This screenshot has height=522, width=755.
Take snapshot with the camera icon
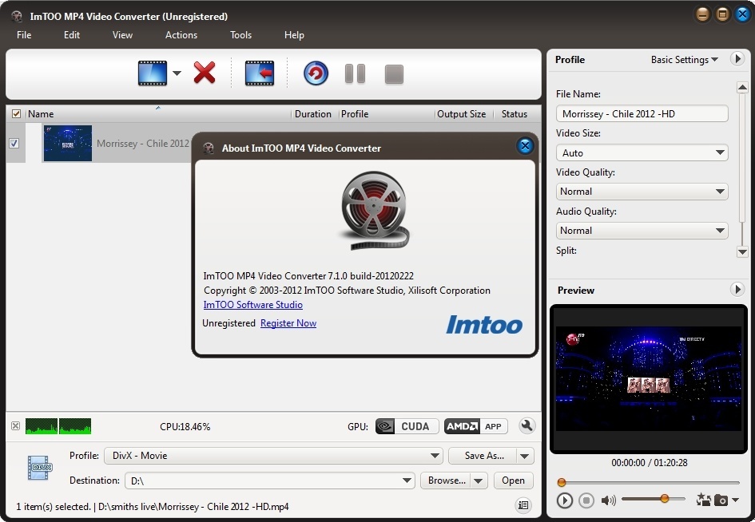click(721, 500)
